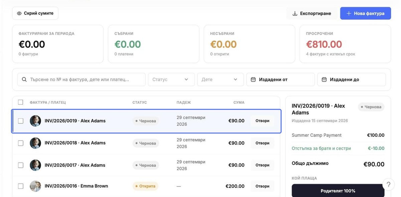
Task: Click the plus icon in Нова фактура
Action: [x=349, y=13]
